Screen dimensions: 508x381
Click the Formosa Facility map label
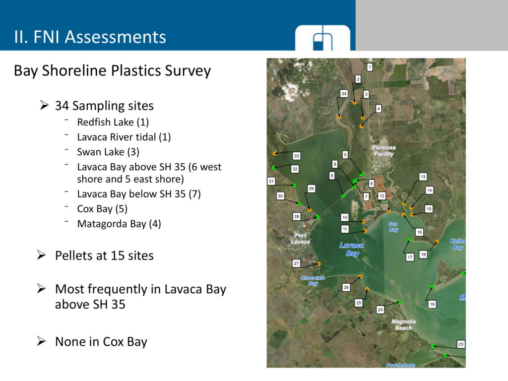(x=383, y=151)
